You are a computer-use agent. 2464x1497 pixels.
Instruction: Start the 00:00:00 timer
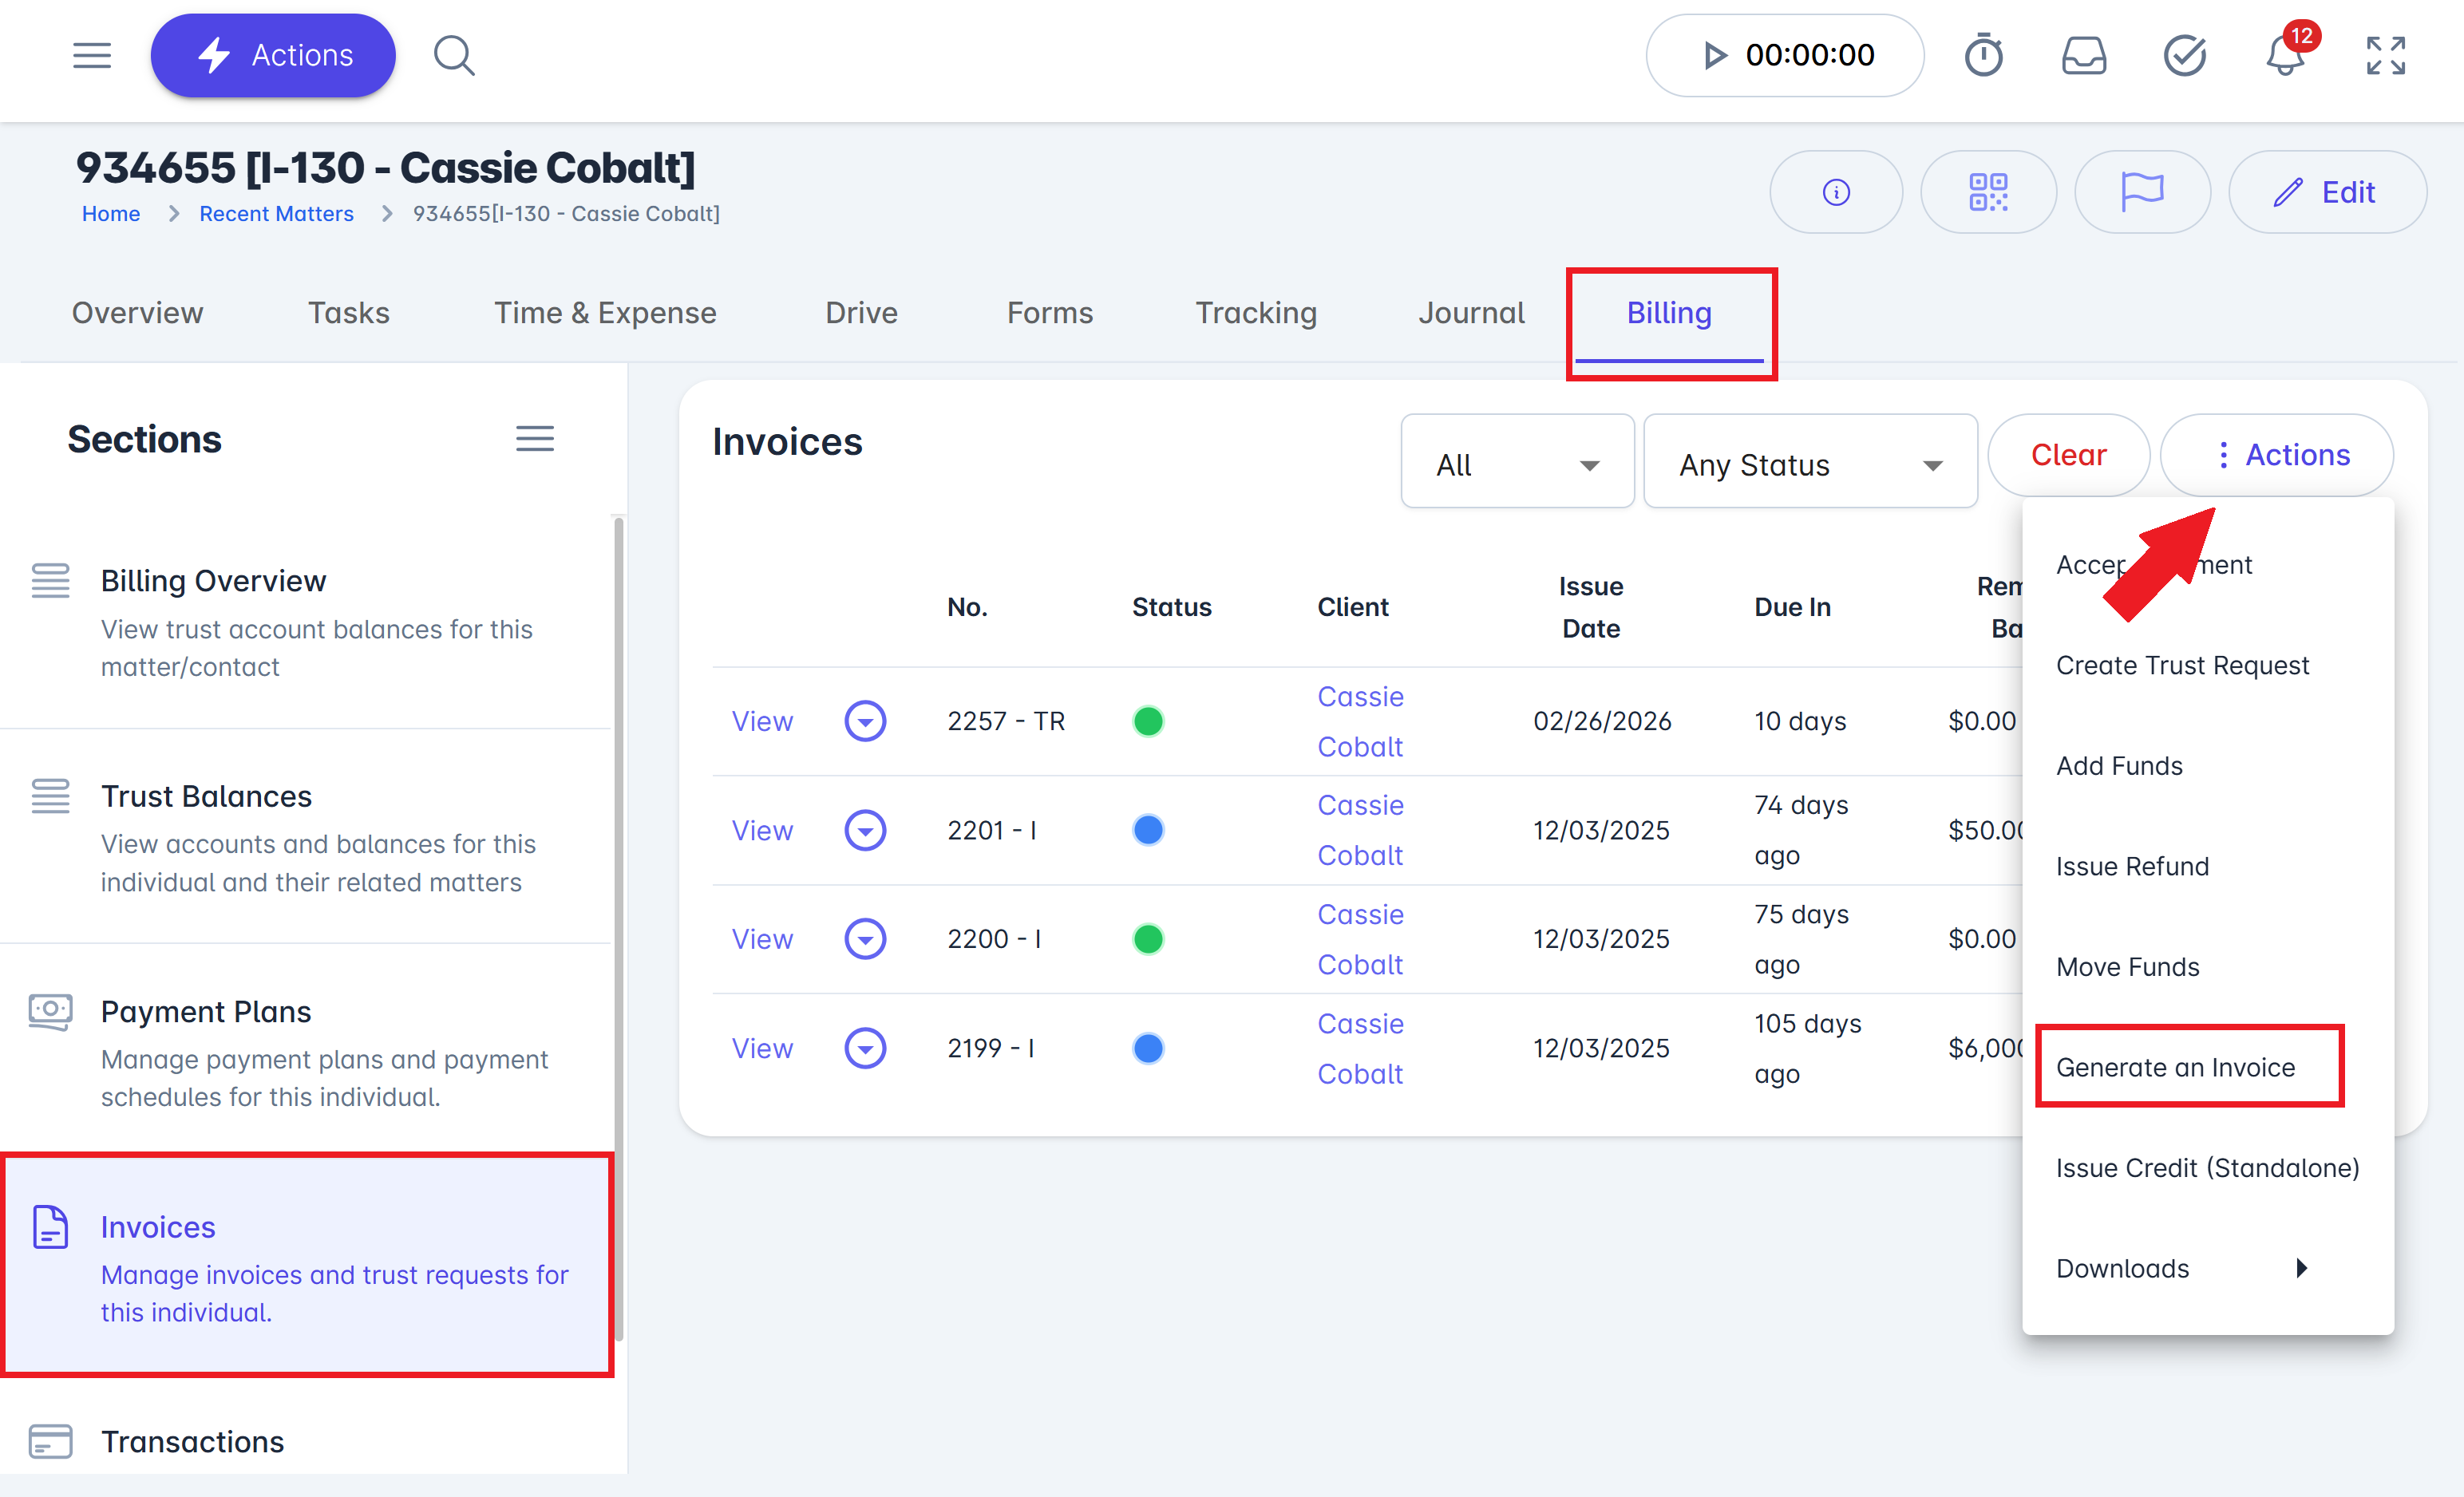[x=1785, y=55]
